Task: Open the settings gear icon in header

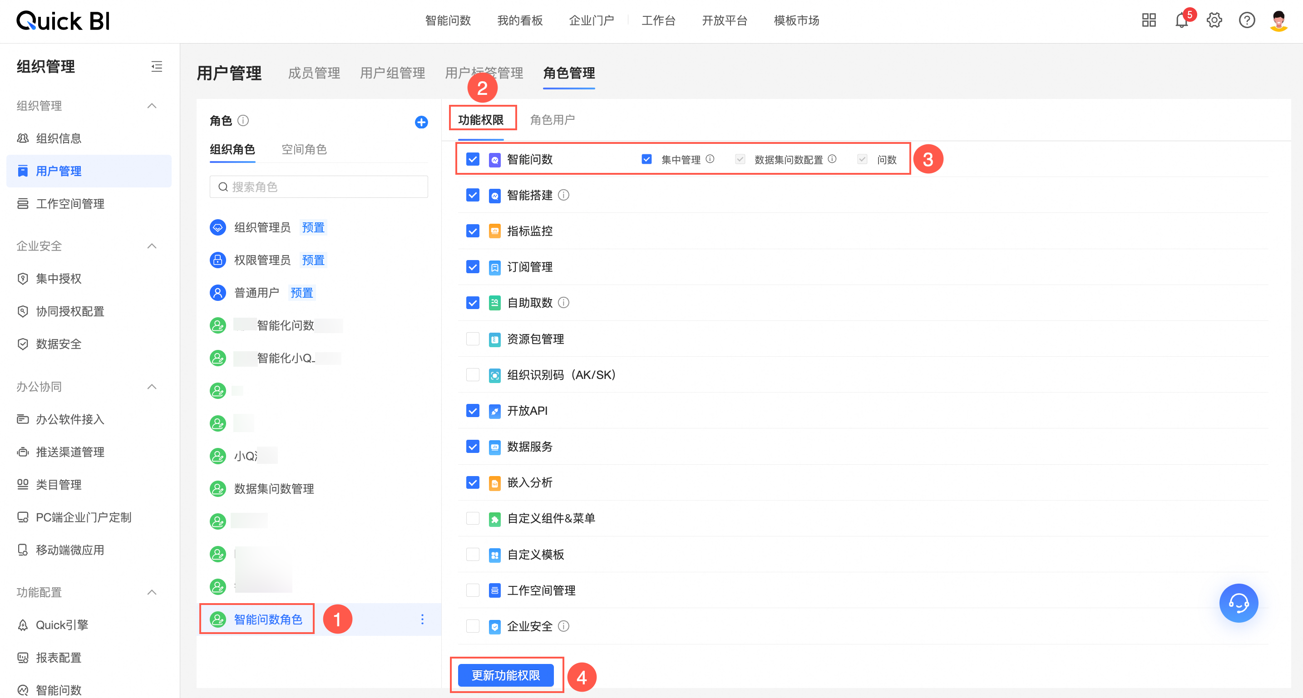Action: [x=1214, y=20]
